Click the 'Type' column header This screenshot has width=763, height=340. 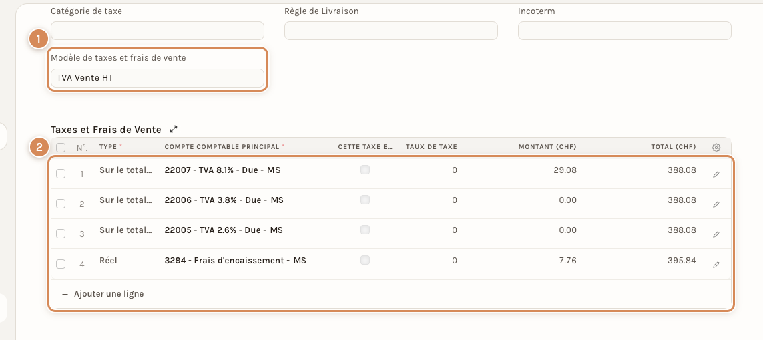point(108,146)
